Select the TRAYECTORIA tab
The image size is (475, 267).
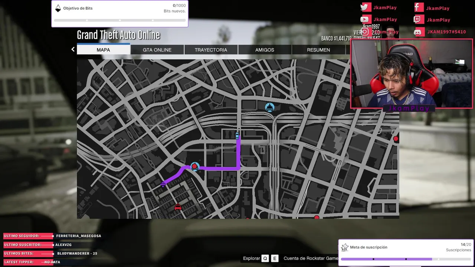click(x=211, y=50)
